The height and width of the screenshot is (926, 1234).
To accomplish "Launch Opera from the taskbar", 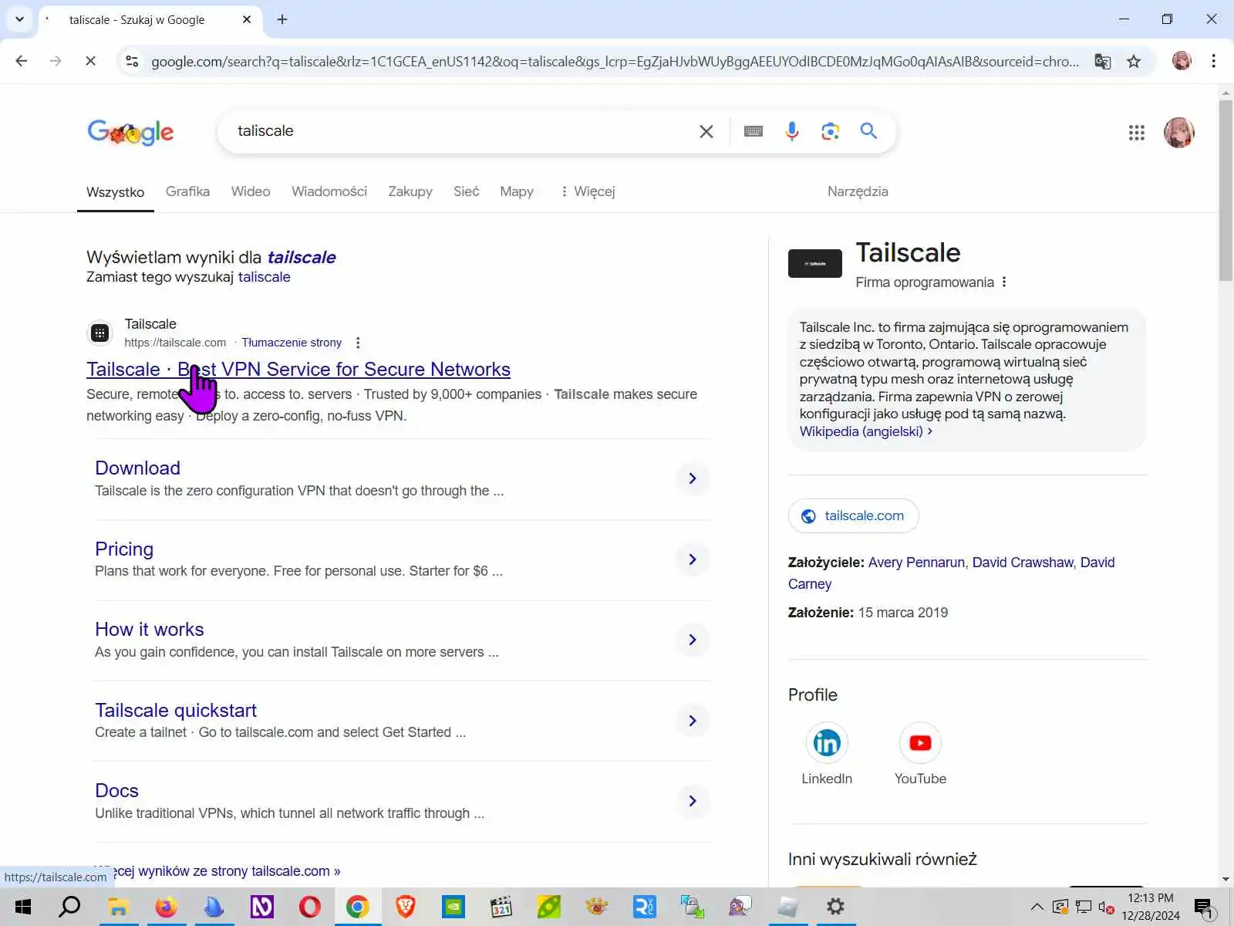I will [x=309, y=907].
